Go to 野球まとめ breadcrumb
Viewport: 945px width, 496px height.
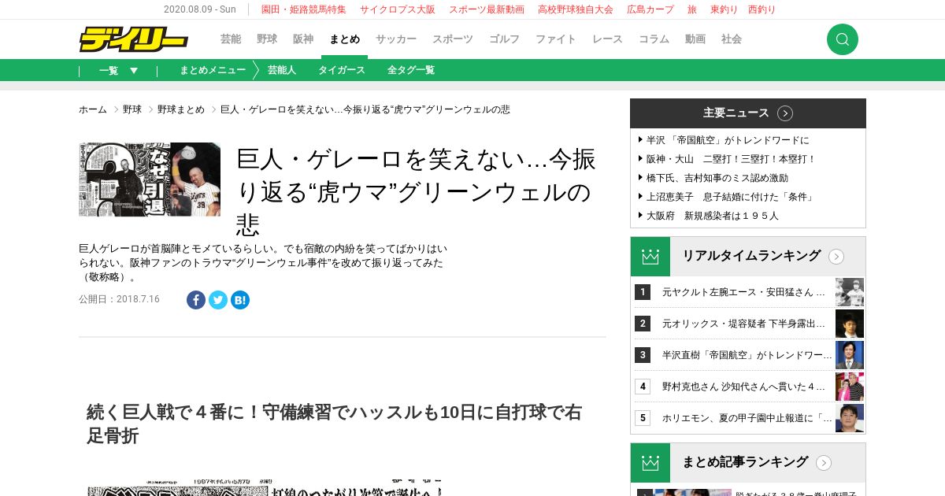tap(181, 109)
